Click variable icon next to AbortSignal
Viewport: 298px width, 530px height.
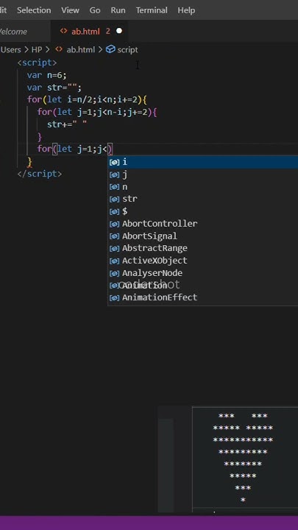[115, 236]
